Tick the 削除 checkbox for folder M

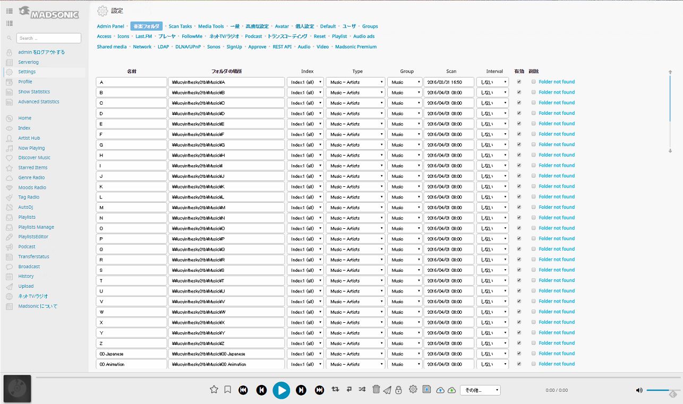point(533,207)
